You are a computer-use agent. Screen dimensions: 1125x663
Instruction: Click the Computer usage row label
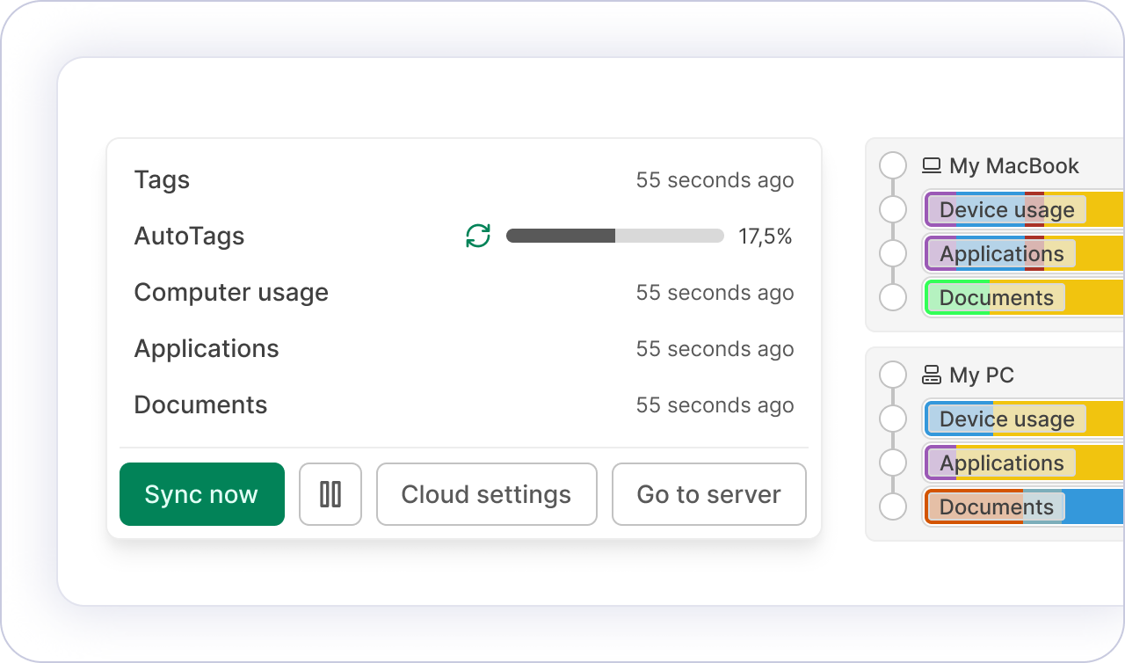point(231,293)
